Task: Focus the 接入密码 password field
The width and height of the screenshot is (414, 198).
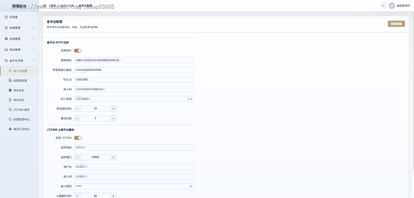Action: click(x=134, y=186)
